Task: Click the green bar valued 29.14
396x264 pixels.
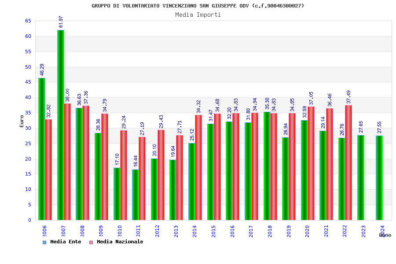Action: pyautogui.click(x=323, y=175)
